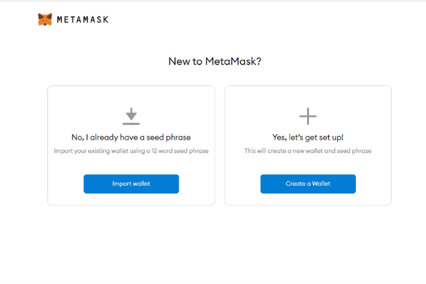Click the underline bar beneath the download arrow
This screenshot has height=284, width=426.
coord(131,124)
